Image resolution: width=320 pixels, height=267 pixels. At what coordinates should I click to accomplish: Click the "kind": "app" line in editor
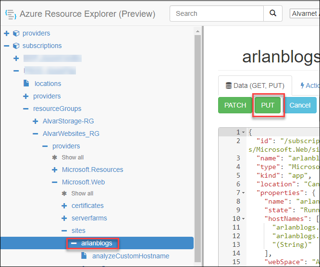tap(283, 175)
